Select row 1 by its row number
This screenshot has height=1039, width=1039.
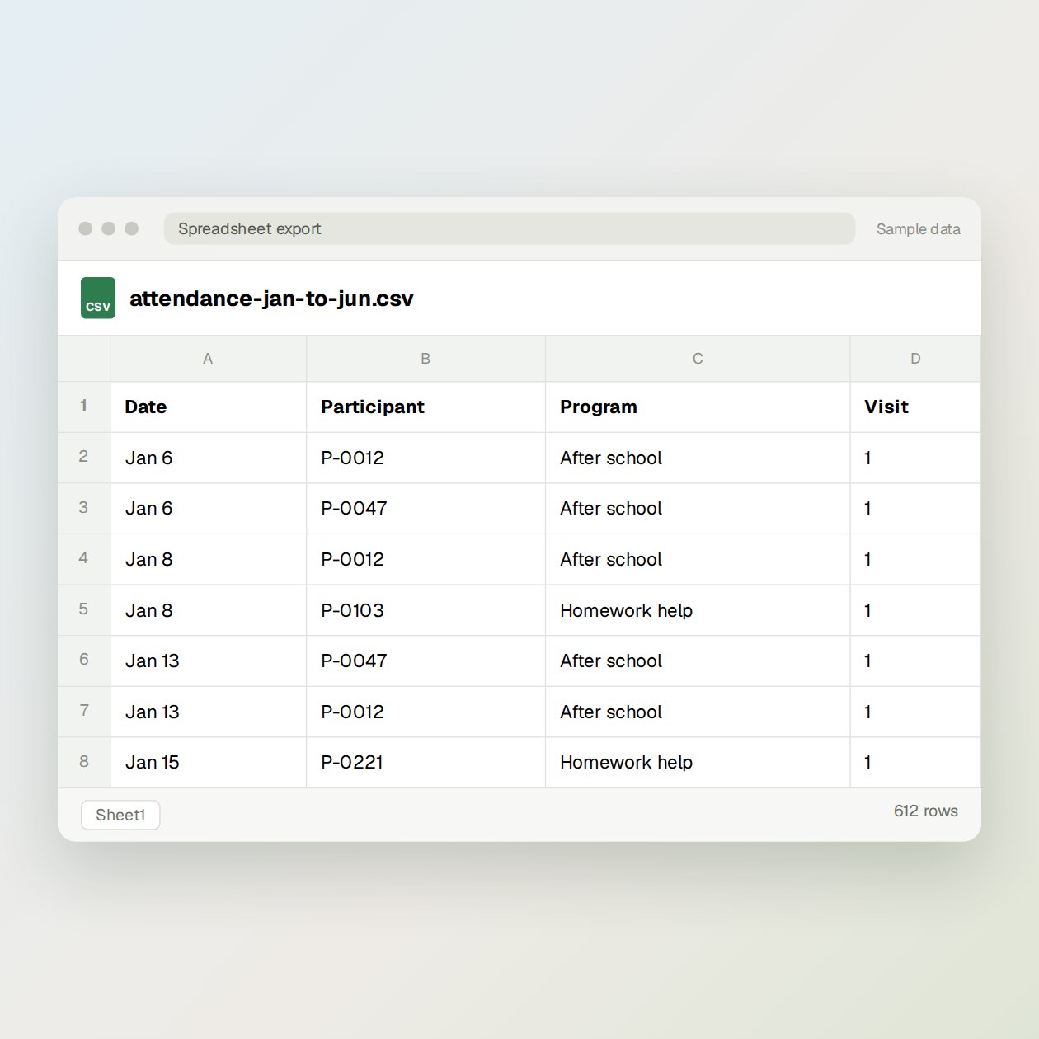pos(83,406)
